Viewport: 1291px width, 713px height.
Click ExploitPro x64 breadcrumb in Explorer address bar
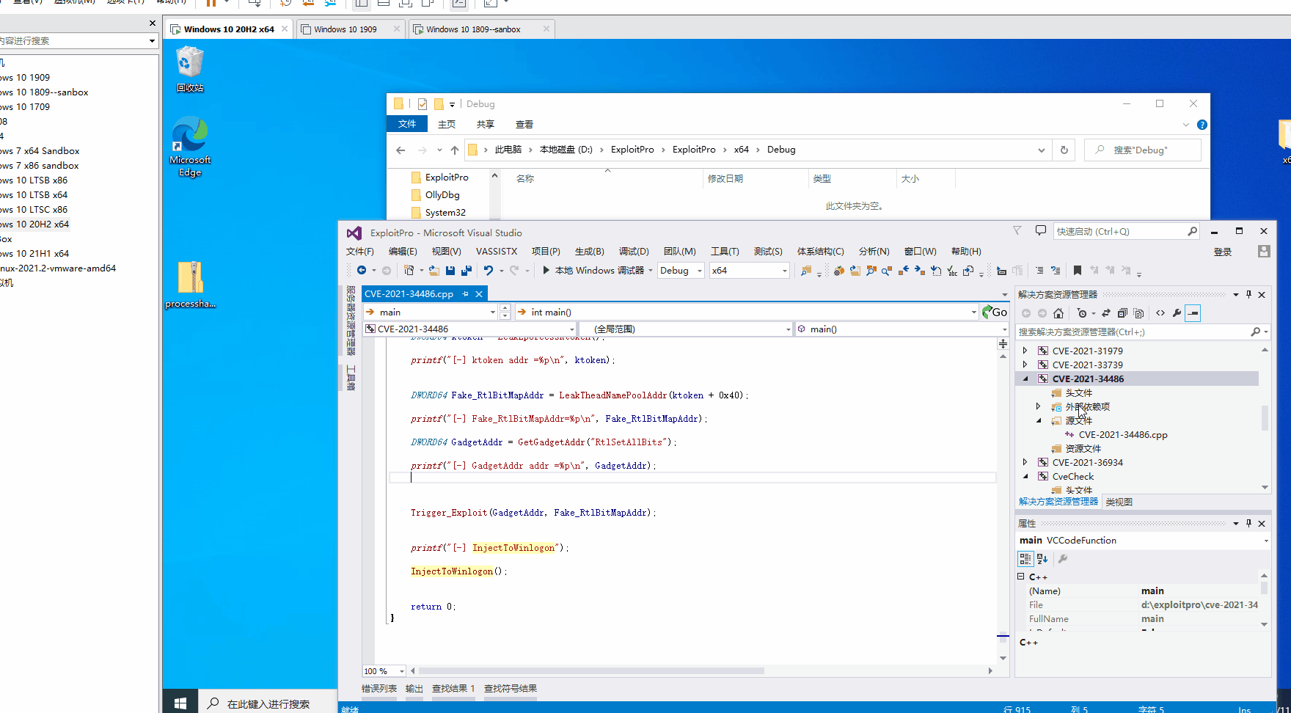pos(742,150)
